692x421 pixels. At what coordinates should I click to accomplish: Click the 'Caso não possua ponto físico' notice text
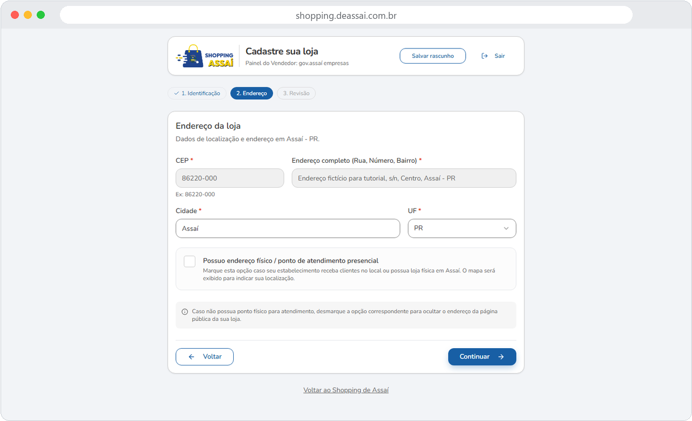(345, 315)
